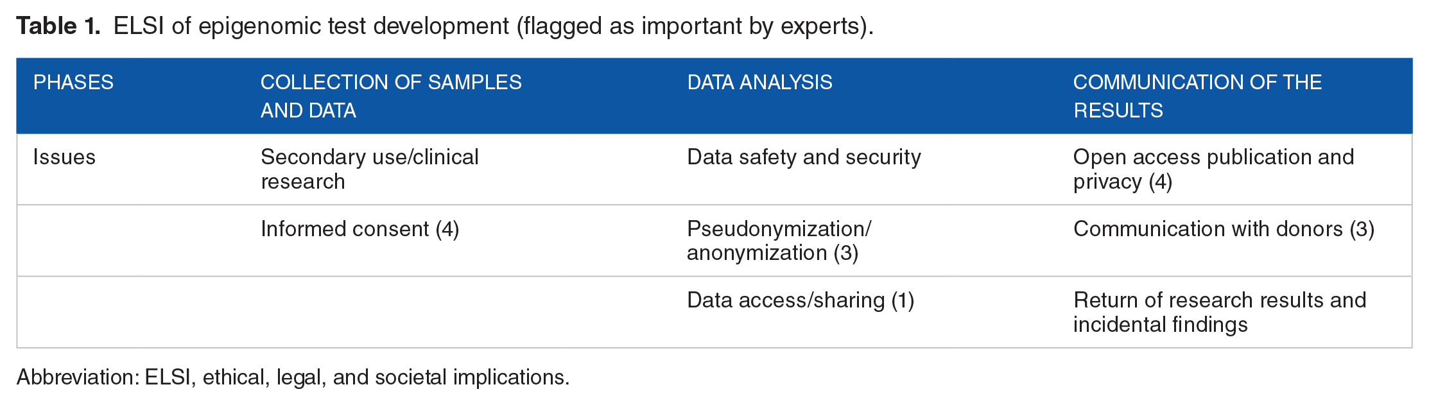Click the "Issues" row label cell
The height and width of the screenshot is (405, 1429).
click(x=64, y=157)
